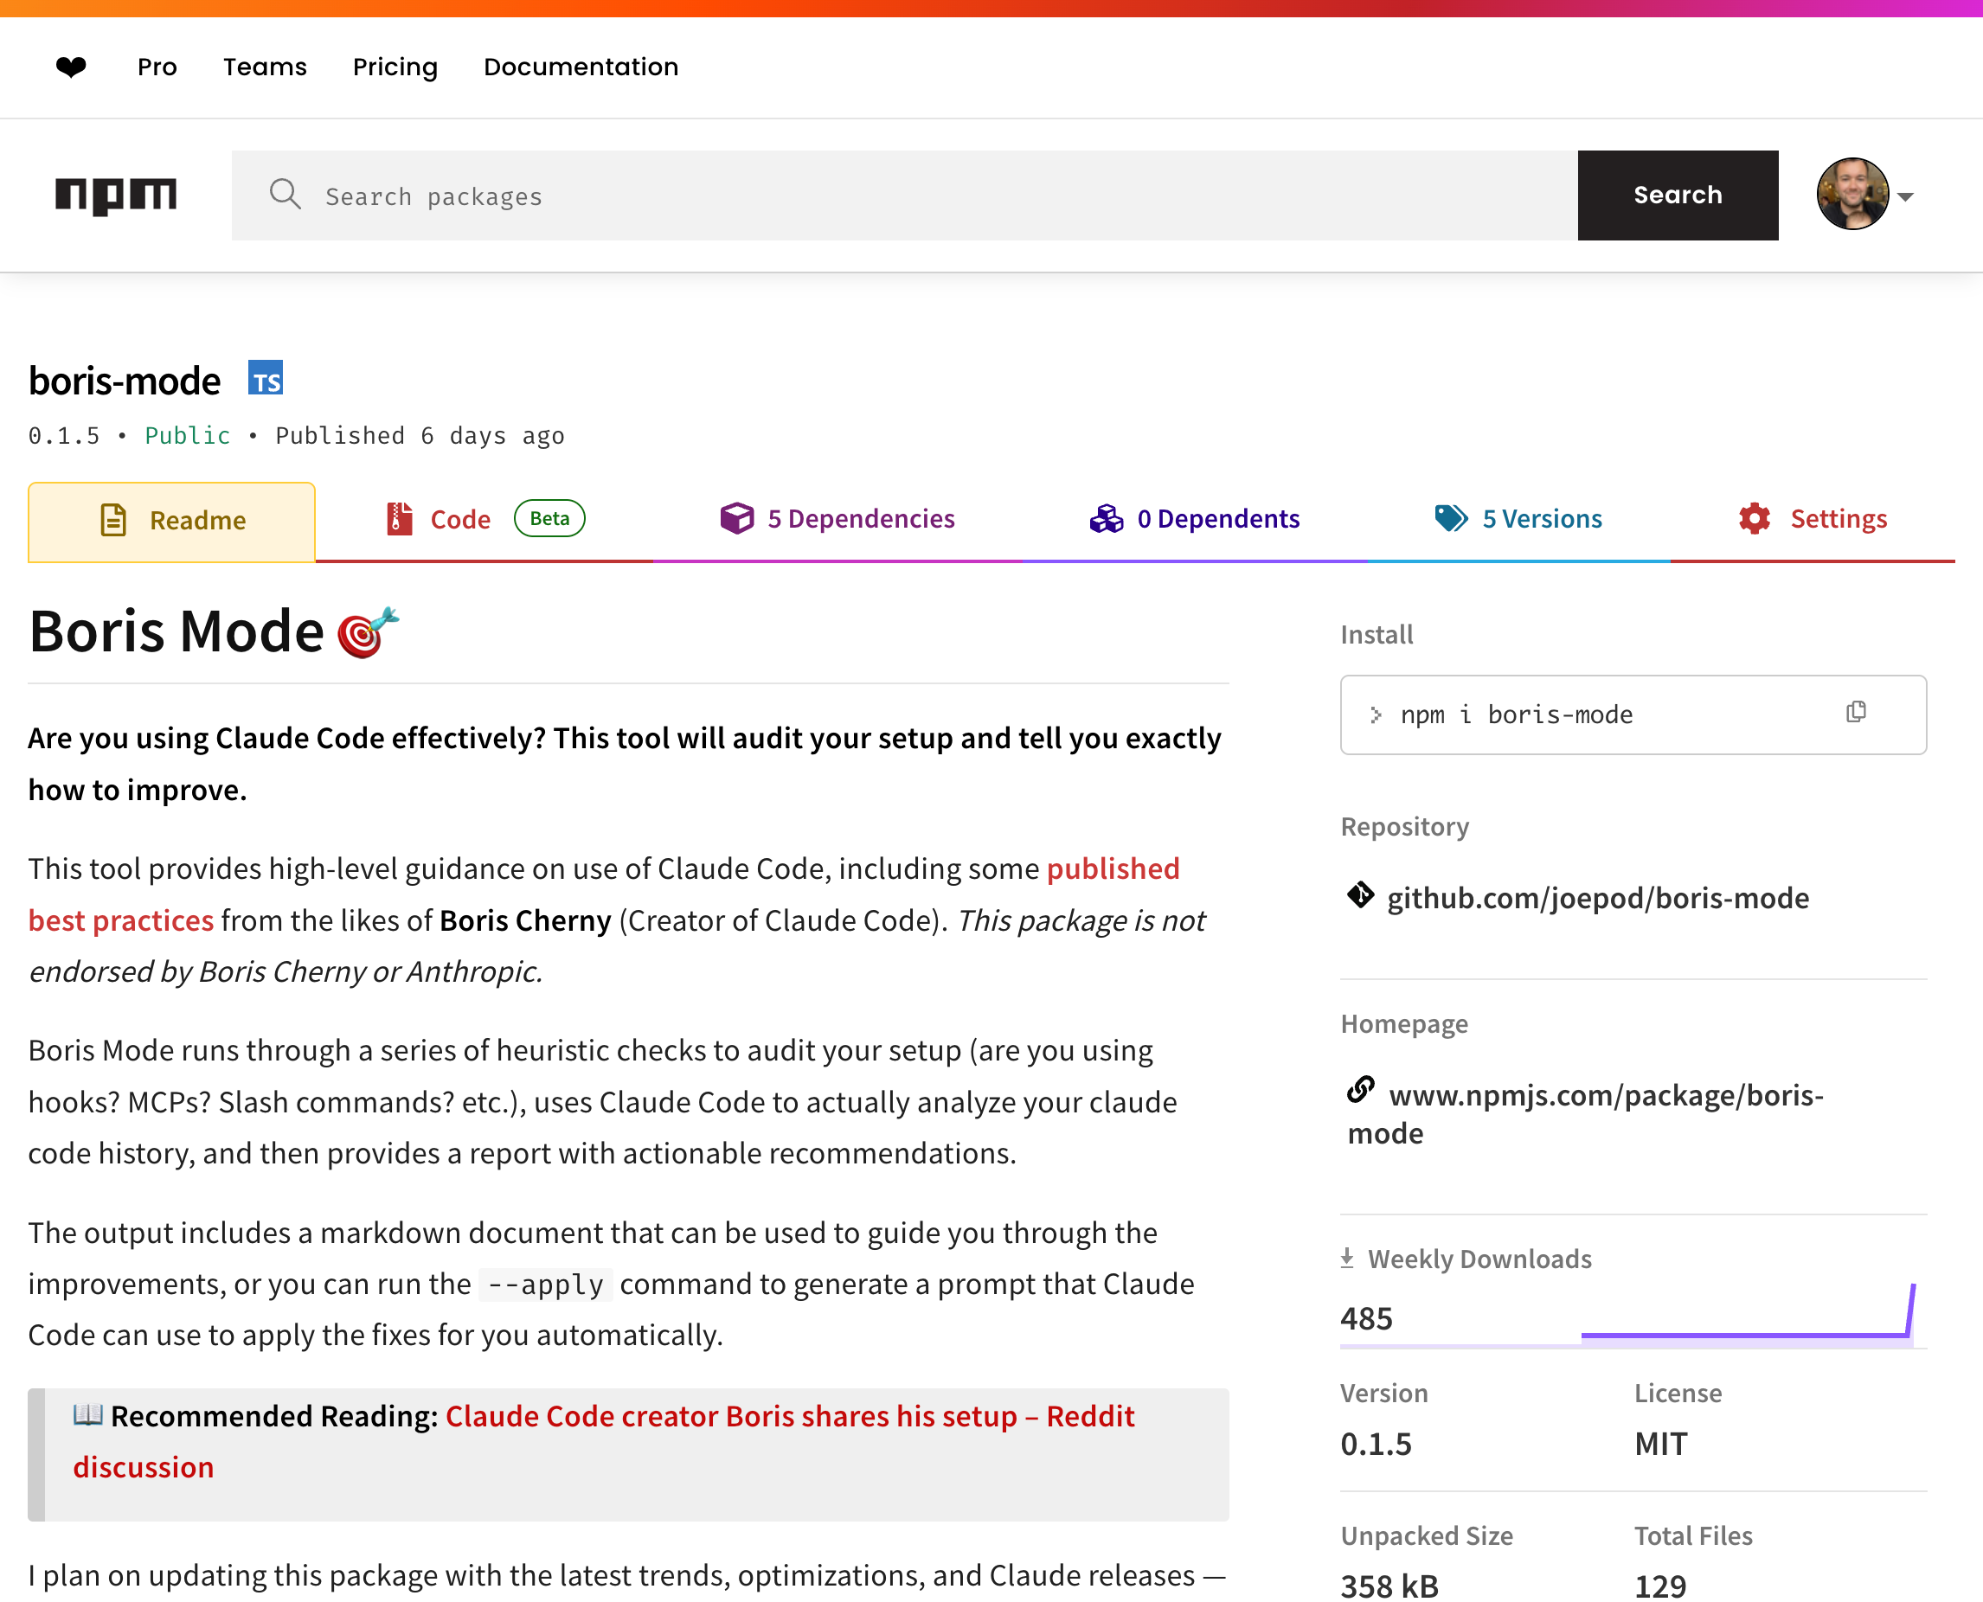Click the homepage chain-link icon
Image resolution: width=1983 pixels, height=1602 pixels.
pyautogui.click(x=1361, y=1090)
